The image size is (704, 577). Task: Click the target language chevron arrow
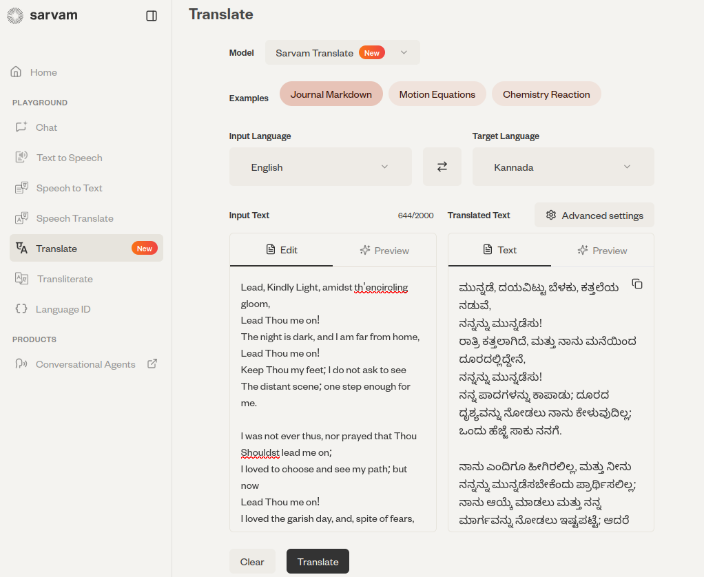coord(628,167)
